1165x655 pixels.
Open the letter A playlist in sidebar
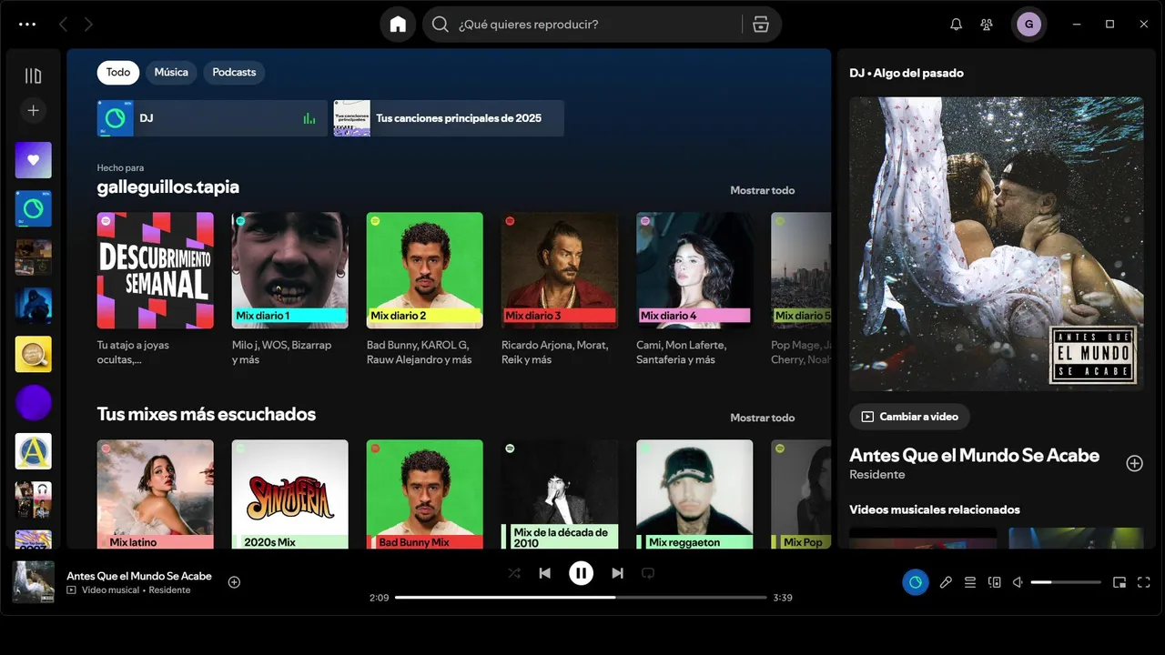34,451
